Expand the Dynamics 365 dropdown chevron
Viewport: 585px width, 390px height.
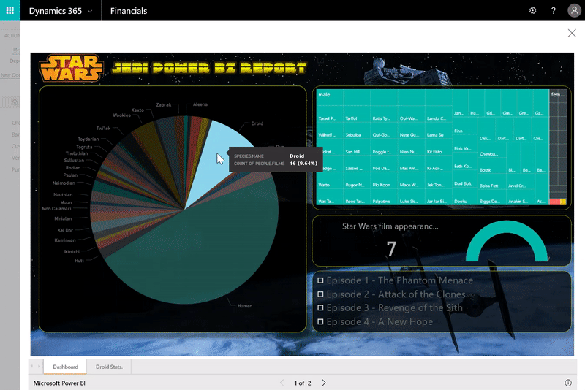pyautogui.click(x=90, y=11)
